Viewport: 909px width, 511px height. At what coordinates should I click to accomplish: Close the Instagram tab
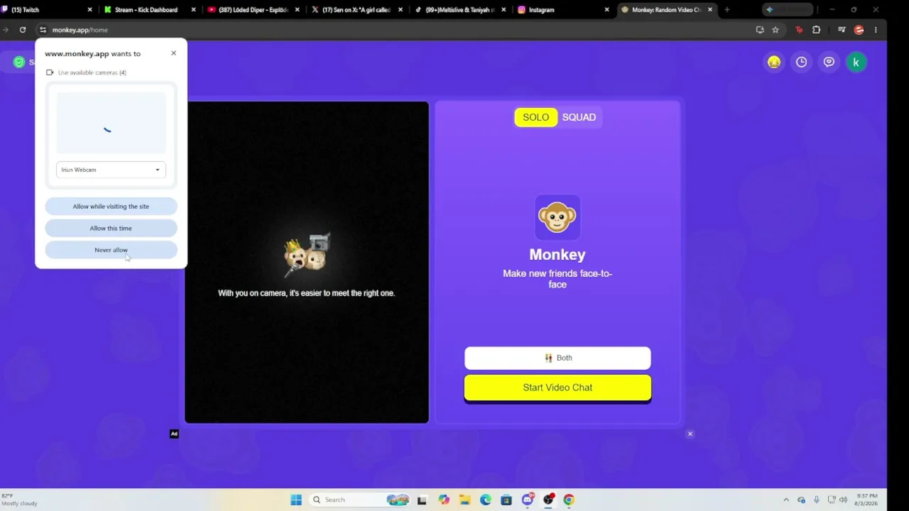point(606,10)
